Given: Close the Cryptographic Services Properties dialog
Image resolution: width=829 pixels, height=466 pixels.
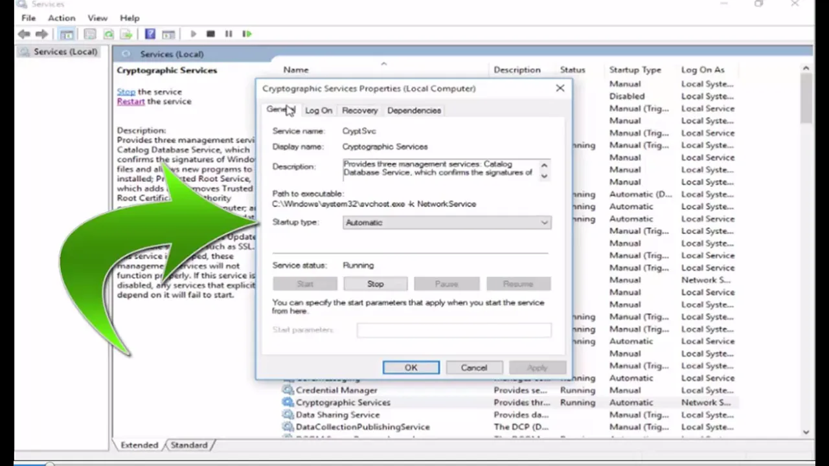Looking at the screenshot, I should [x=560, y=88].
